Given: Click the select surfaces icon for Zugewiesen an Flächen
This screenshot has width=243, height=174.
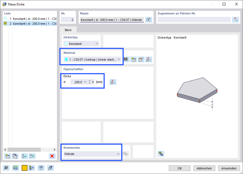Looking at the screenshot, I should 235,20.
